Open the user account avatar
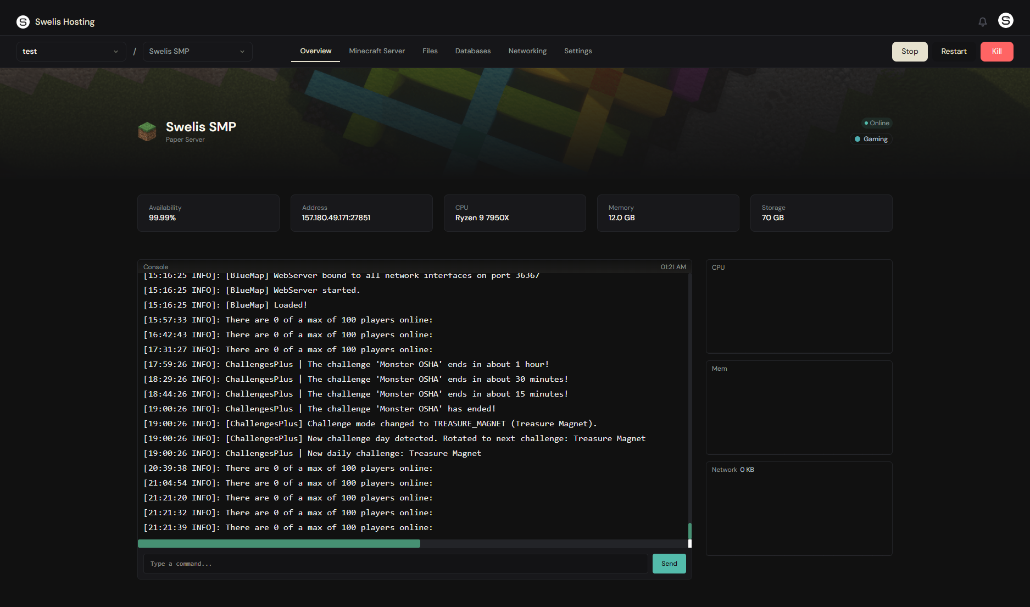 pyautogui.click(x=1005, y=21)
